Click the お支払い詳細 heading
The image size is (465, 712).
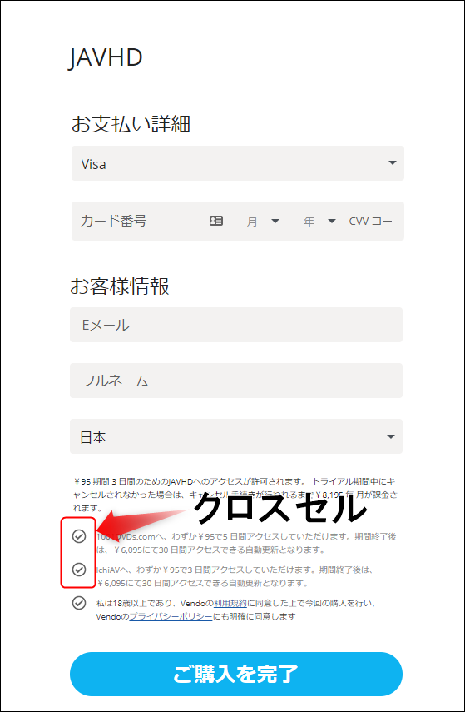[x=131, y=124]
